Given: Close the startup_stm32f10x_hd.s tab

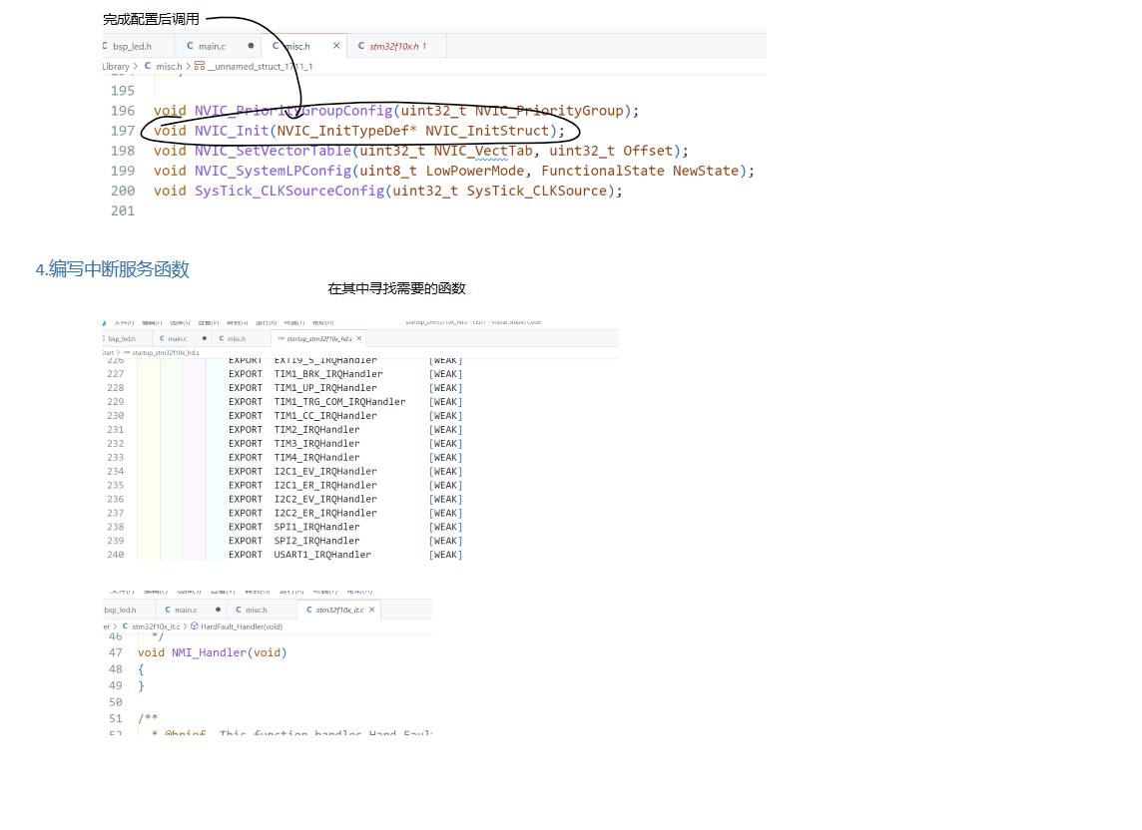Looking at the screenshot, I should pos(359,338).
